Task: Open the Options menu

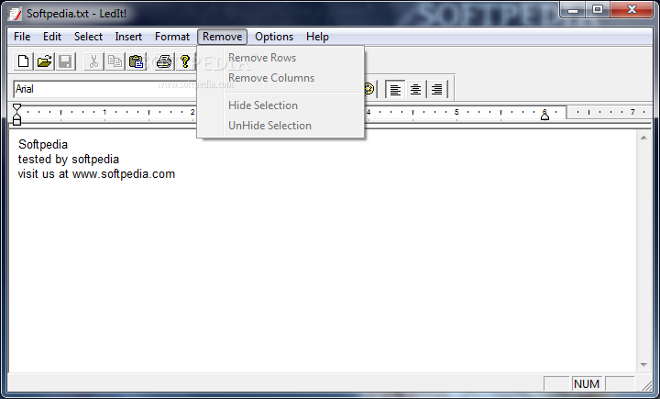Action: [274, 37]
